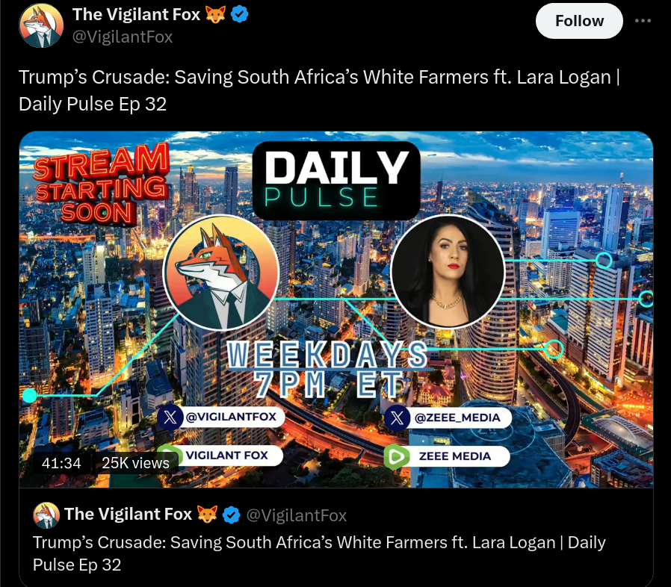Image resolution: width=671 pixels, height=587 pixels.
Task: Click the woman's portrait circle in video
Action: [x=448, y=271]
